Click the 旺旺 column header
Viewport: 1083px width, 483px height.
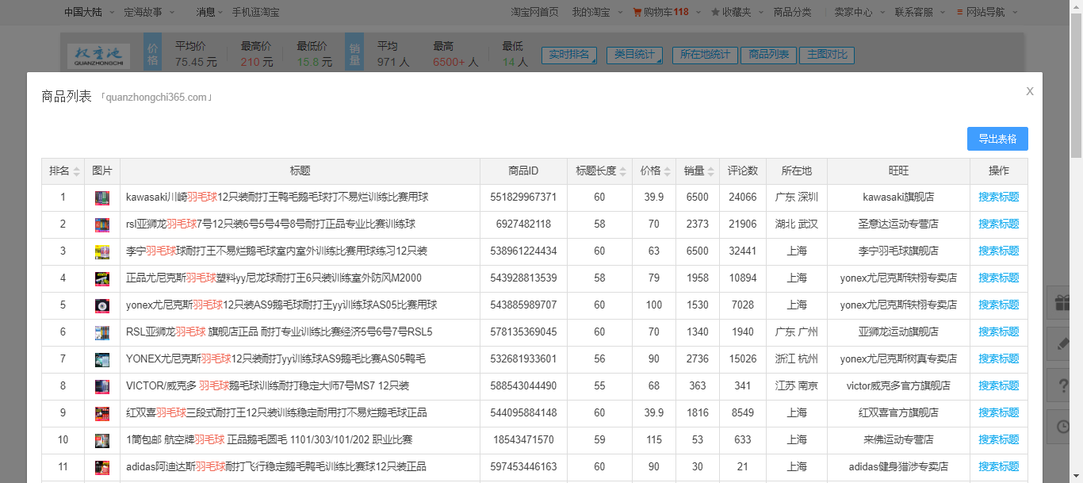click(x=898, y=171)
